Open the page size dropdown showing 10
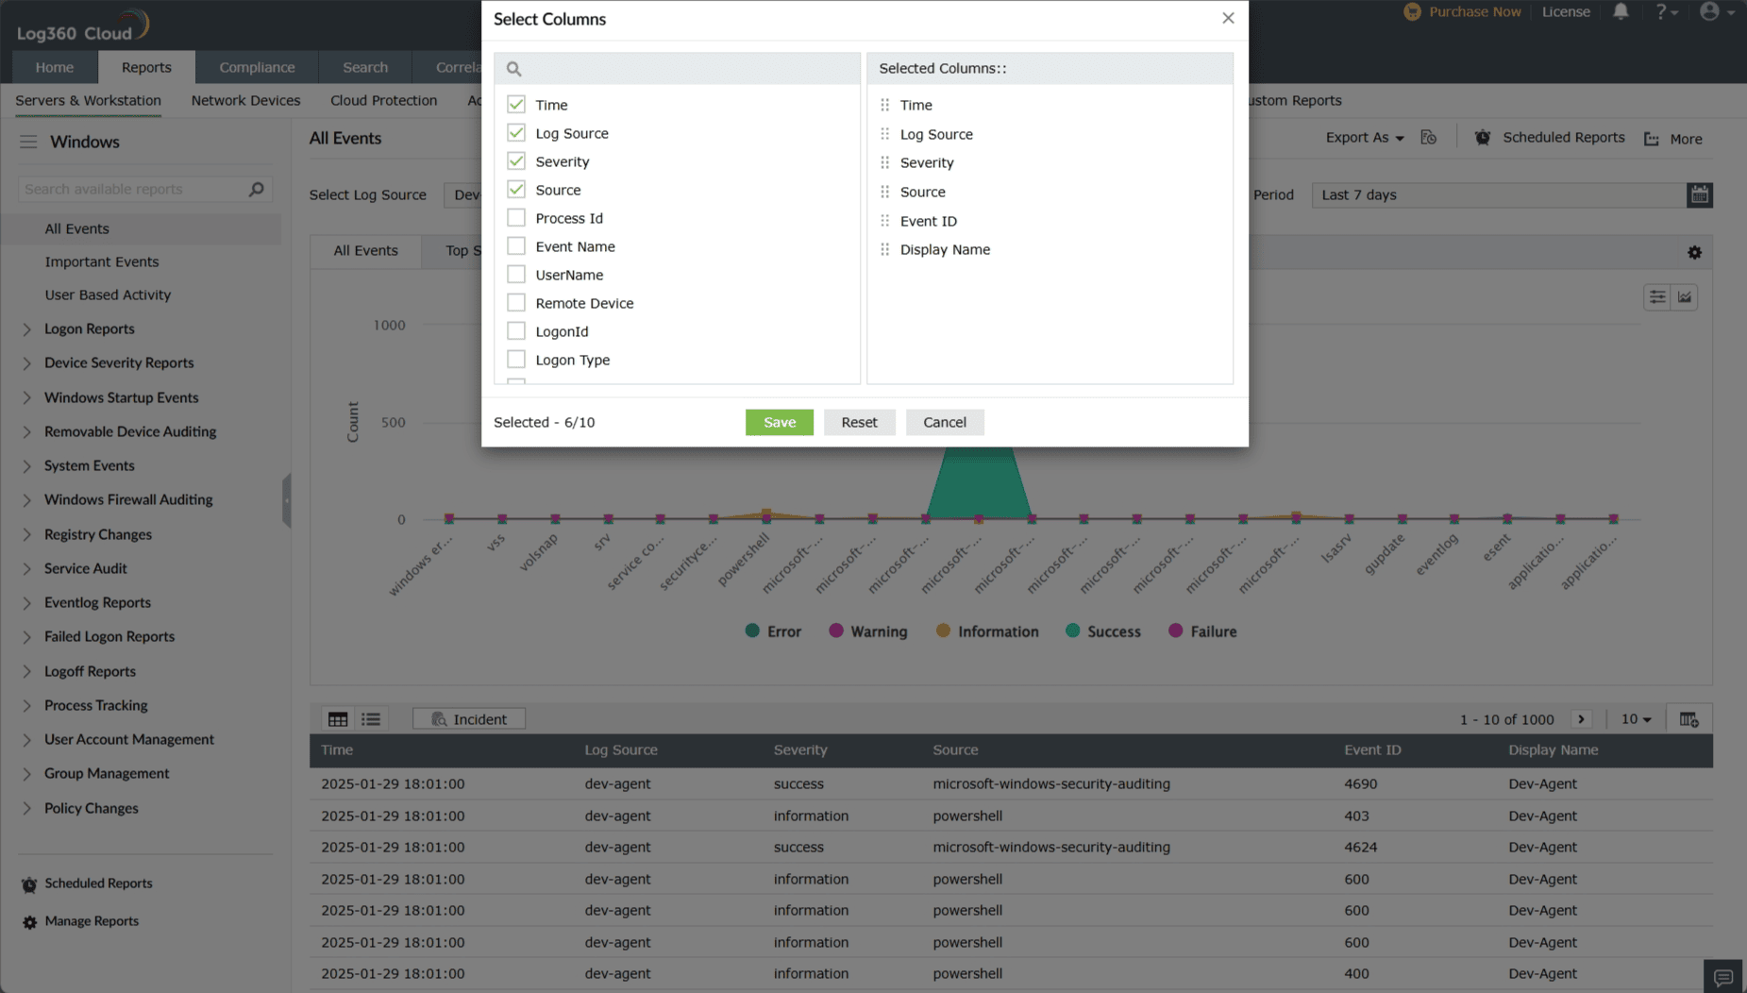 tap(1636, 718)
